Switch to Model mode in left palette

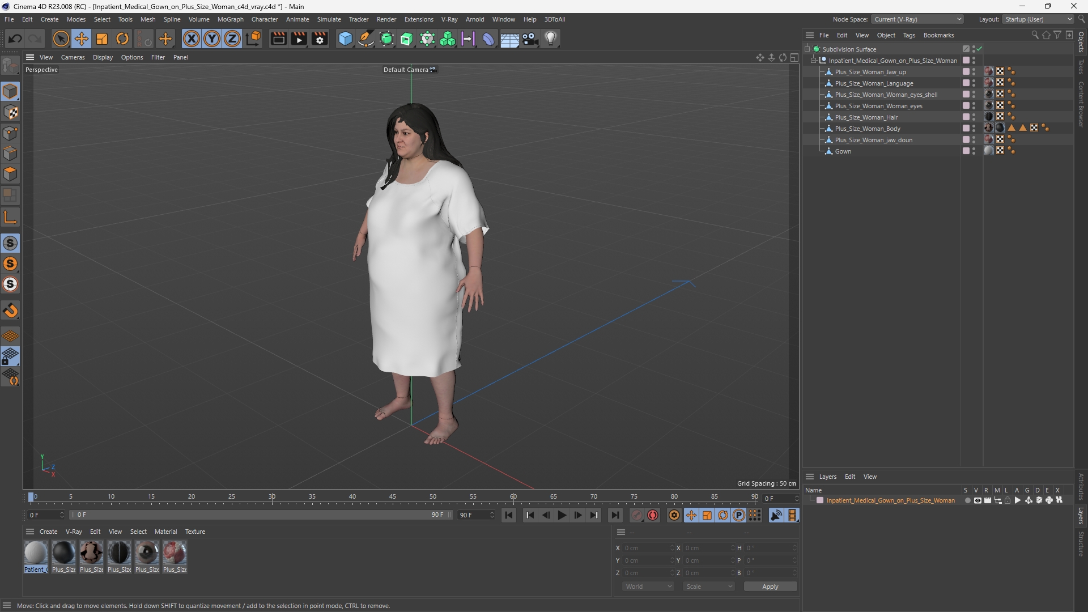tap(10, 91)
